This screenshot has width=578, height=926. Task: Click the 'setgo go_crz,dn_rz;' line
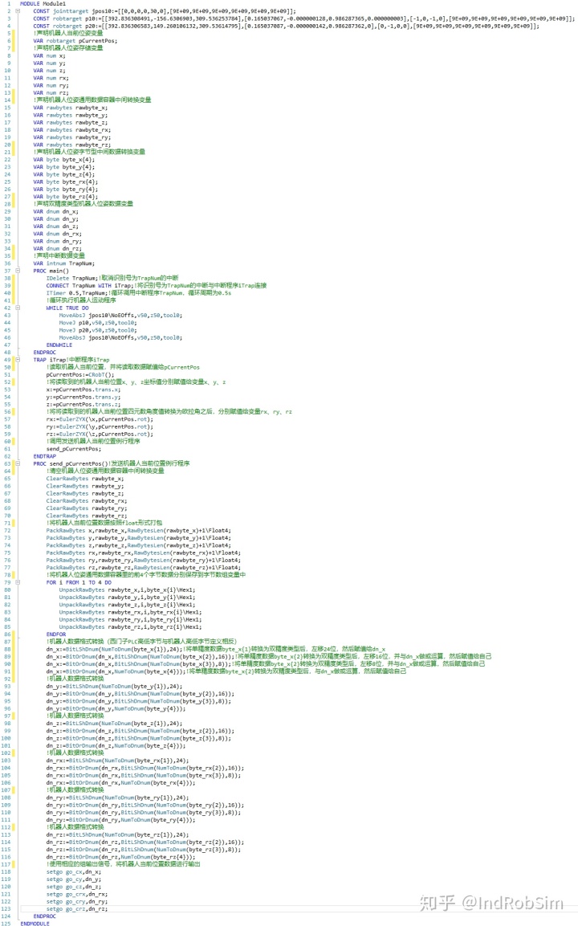[77, 909]
